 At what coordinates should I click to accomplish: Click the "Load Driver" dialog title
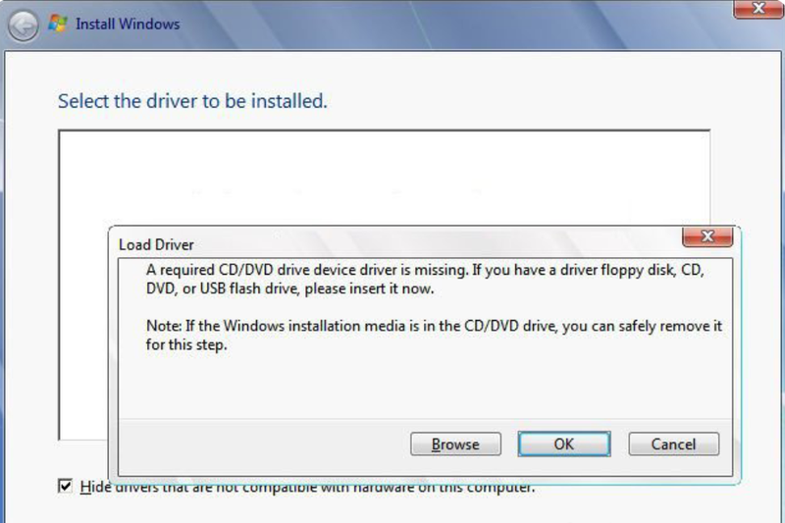[156, 244]
